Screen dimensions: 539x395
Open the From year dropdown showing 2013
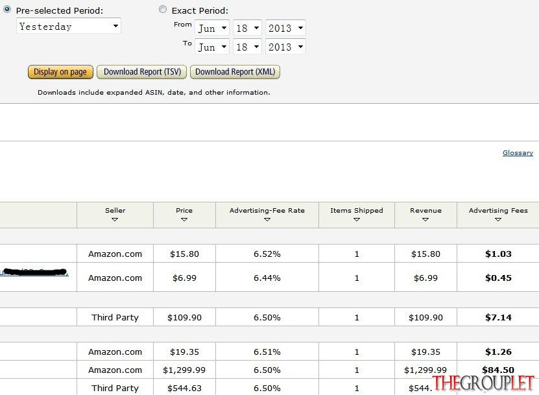pyautogui.click(x=285, y=28)
